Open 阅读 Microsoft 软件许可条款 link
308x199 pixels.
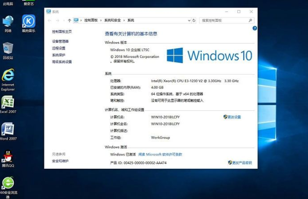click(x=160, y=154)
